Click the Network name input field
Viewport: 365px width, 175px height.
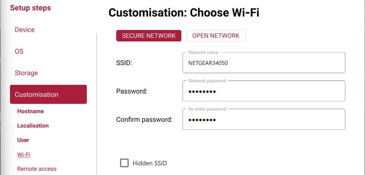(264, 63)
